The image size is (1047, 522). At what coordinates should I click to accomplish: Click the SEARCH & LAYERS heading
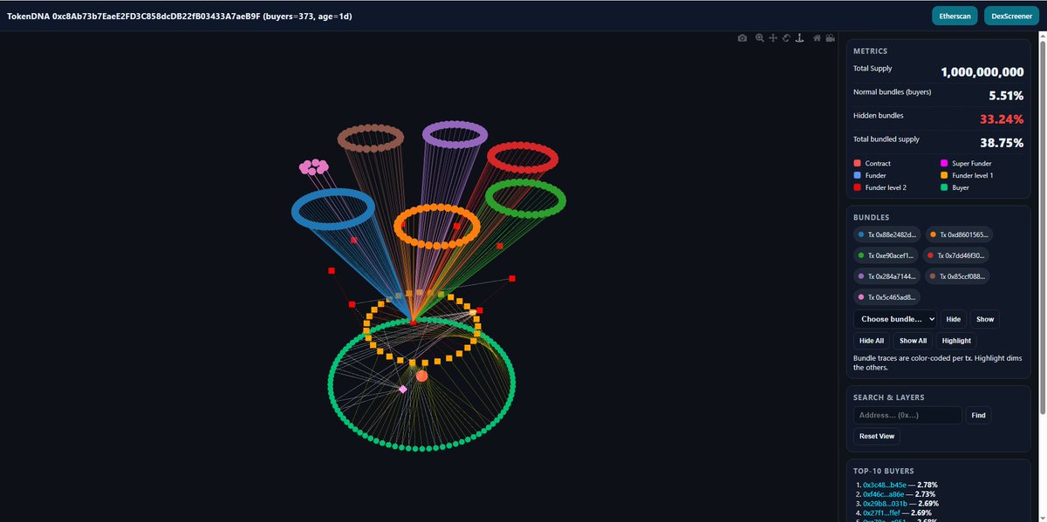point(889,397)
